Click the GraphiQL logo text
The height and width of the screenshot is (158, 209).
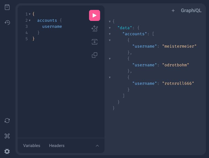pyautogui.click(x=191, y=10)
